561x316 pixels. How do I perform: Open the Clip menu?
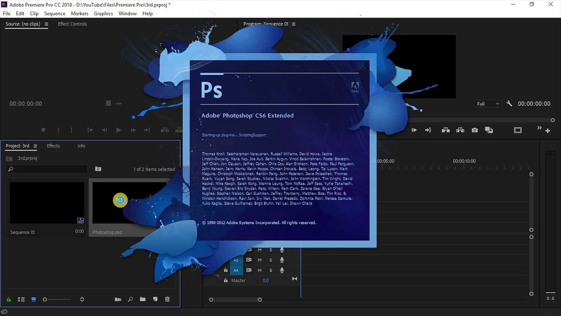point(34,14)
